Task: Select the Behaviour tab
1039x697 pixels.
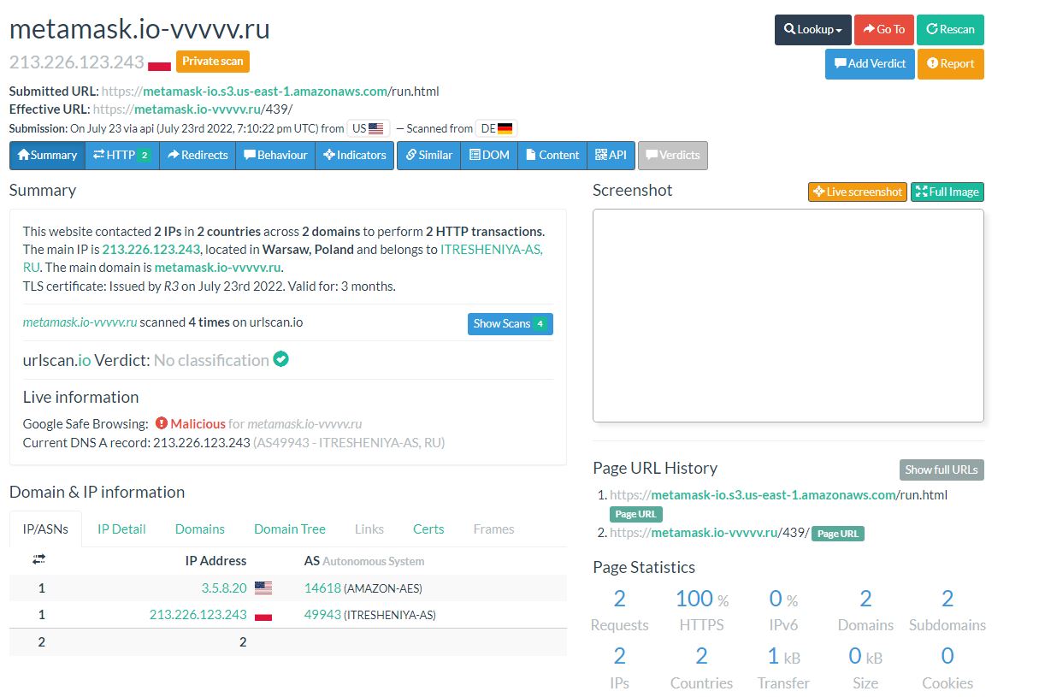Action: coord(275,156)
